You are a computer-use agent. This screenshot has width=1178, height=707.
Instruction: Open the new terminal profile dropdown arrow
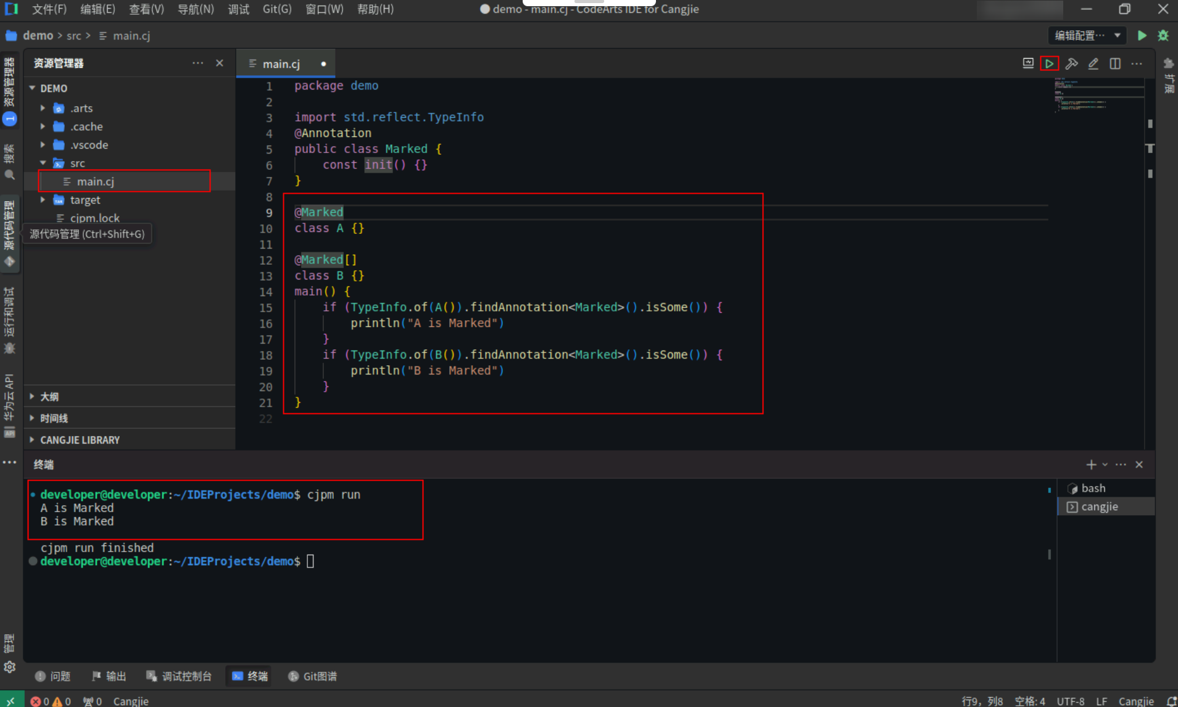pyautogui.click(x=1105, y=465)
